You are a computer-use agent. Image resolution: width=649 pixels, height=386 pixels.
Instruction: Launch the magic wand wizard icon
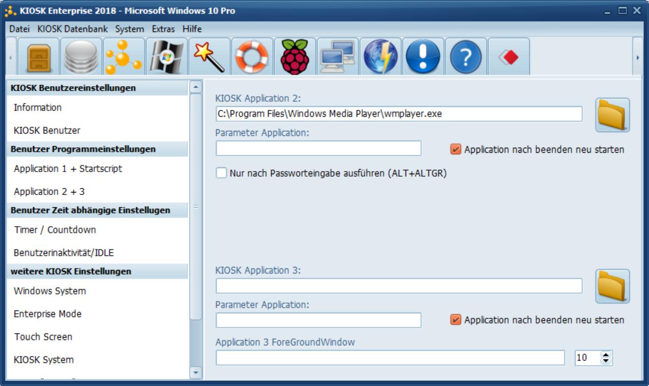[x=210, y=57]
